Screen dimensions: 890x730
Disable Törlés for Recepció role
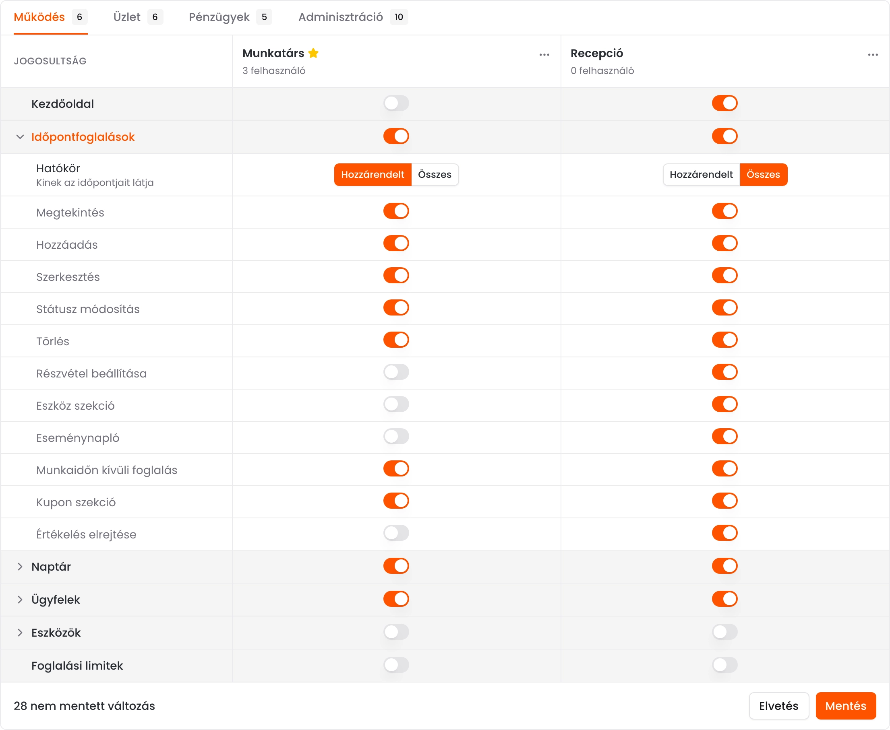pyautogui.click(x=724, y=340)
